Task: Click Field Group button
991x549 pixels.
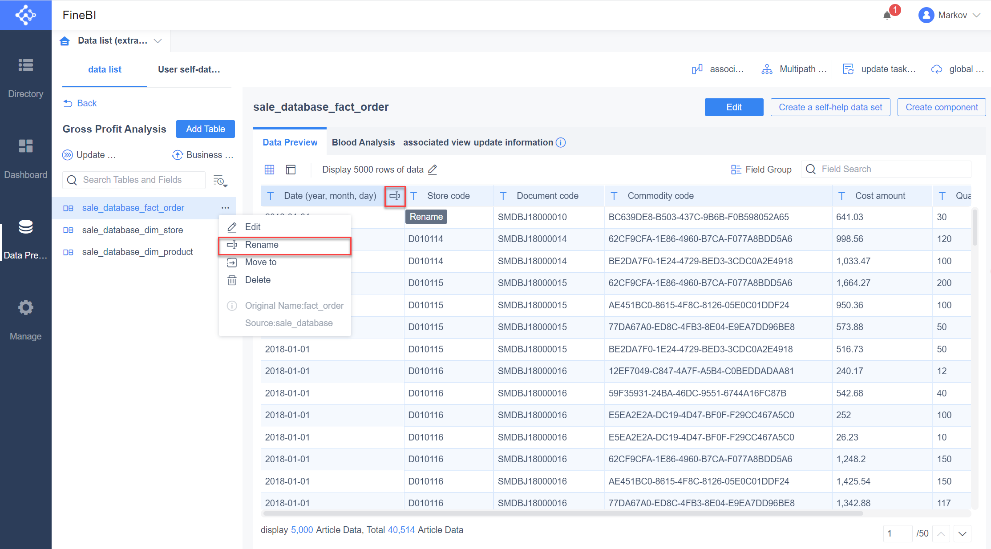Action: pyautogui.click(x=761, y=170)
